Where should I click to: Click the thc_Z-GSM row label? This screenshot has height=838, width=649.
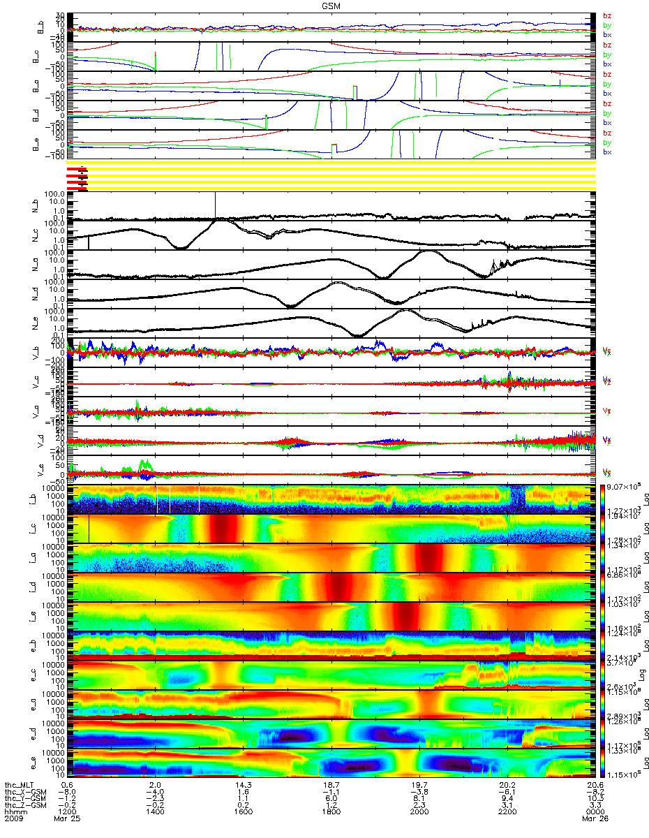26,805
